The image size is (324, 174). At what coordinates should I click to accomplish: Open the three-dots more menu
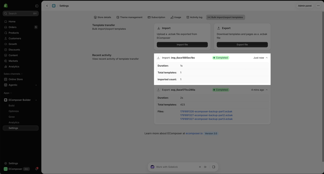point(318,6)
